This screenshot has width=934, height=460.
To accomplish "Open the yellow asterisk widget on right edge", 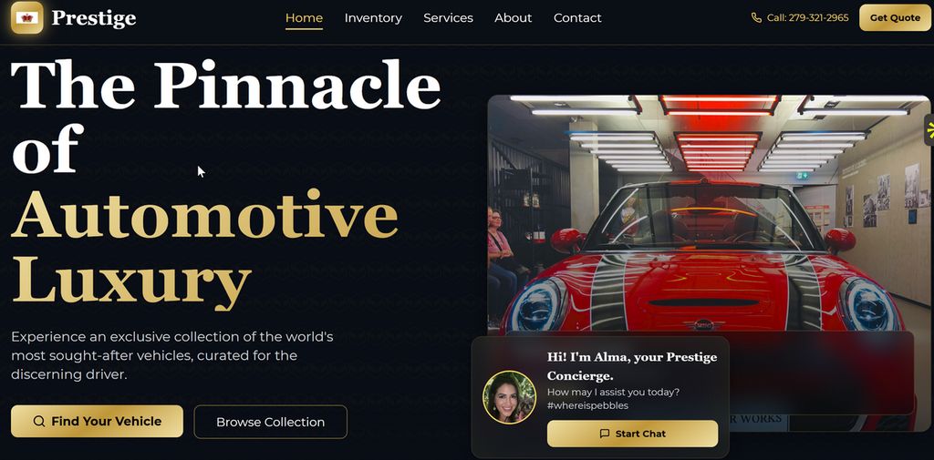I will tap(929, 129).
